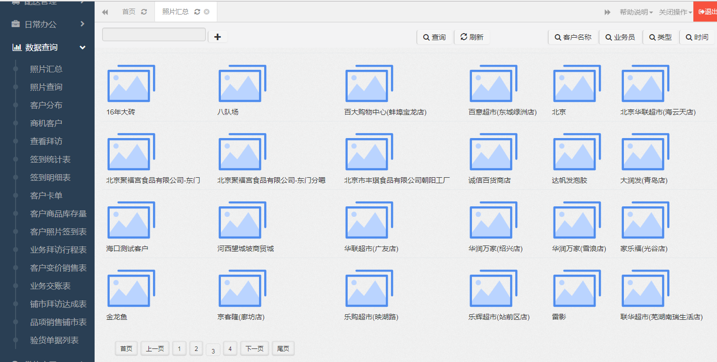717x362 pixels.
Task: Open 北京市丰琪食品有限公司朝阳工厂 album icon
Action: (369, 152)
